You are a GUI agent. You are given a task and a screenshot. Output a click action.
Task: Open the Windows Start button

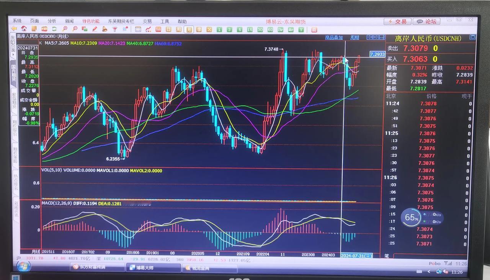pyautogui.click(x=24, y=266)
